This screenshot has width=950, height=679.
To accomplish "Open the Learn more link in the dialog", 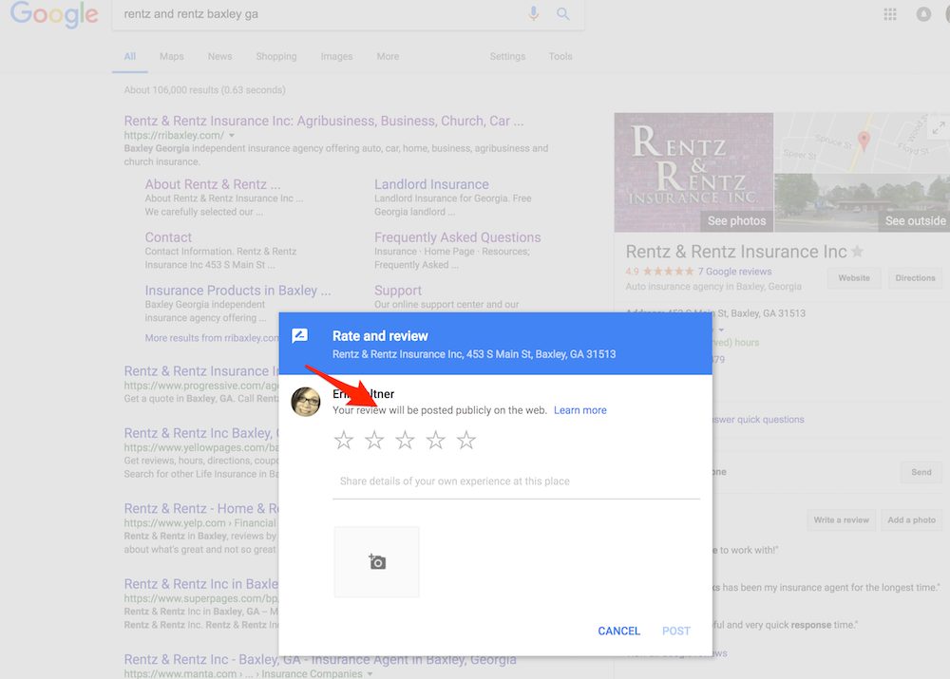I will [579, 410].
